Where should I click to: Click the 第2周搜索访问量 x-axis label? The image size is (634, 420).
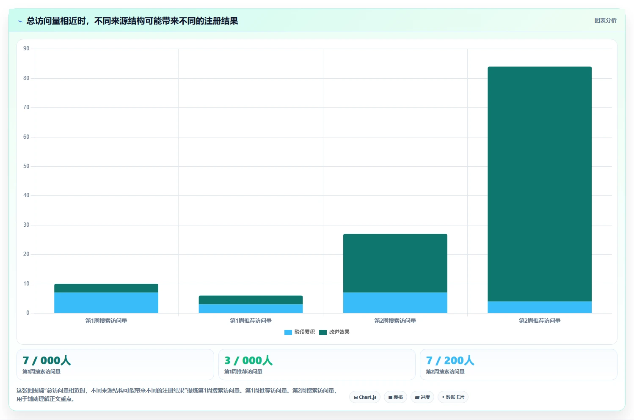395,321
